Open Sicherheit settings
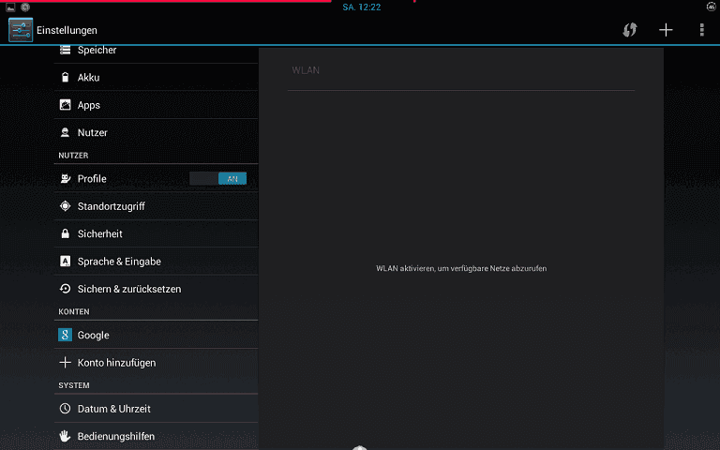720x450 pixels. [157, 233]
